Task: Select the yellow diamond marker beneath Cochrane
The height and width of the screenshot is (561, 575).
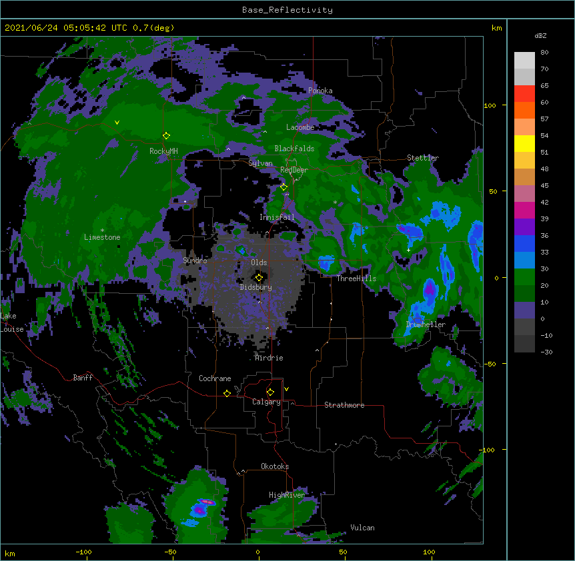Action: pos(227,393)
